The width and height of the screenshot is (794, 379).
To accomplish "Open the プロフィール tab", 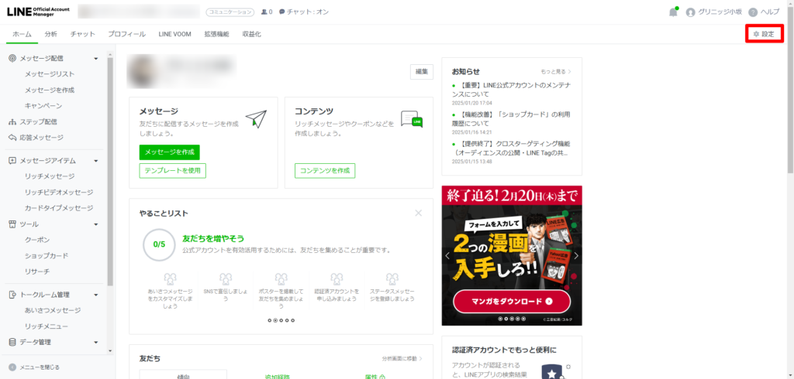I will pos(126,34).
